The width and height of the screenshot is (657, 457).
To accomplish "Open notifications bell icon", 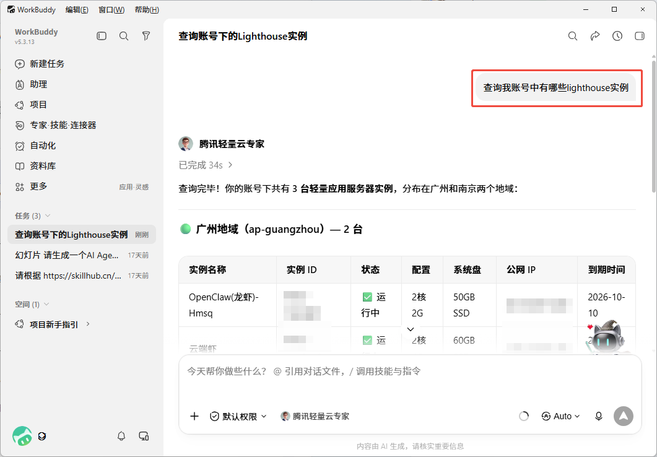I will point(121,436).
